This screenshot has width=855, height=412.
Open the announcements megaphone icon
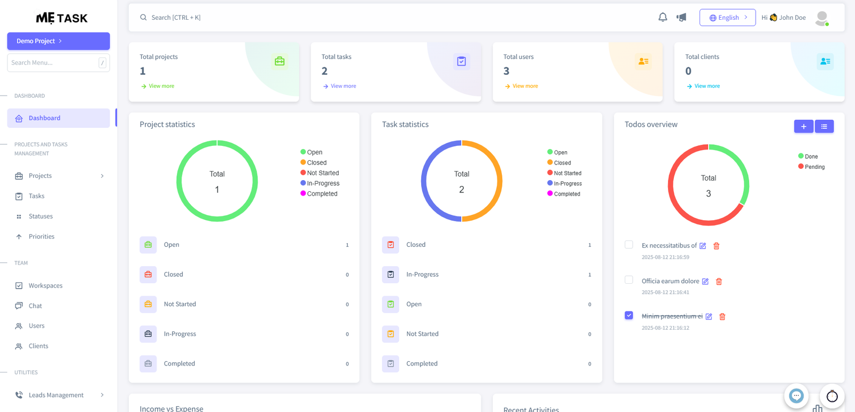(681, 17)
